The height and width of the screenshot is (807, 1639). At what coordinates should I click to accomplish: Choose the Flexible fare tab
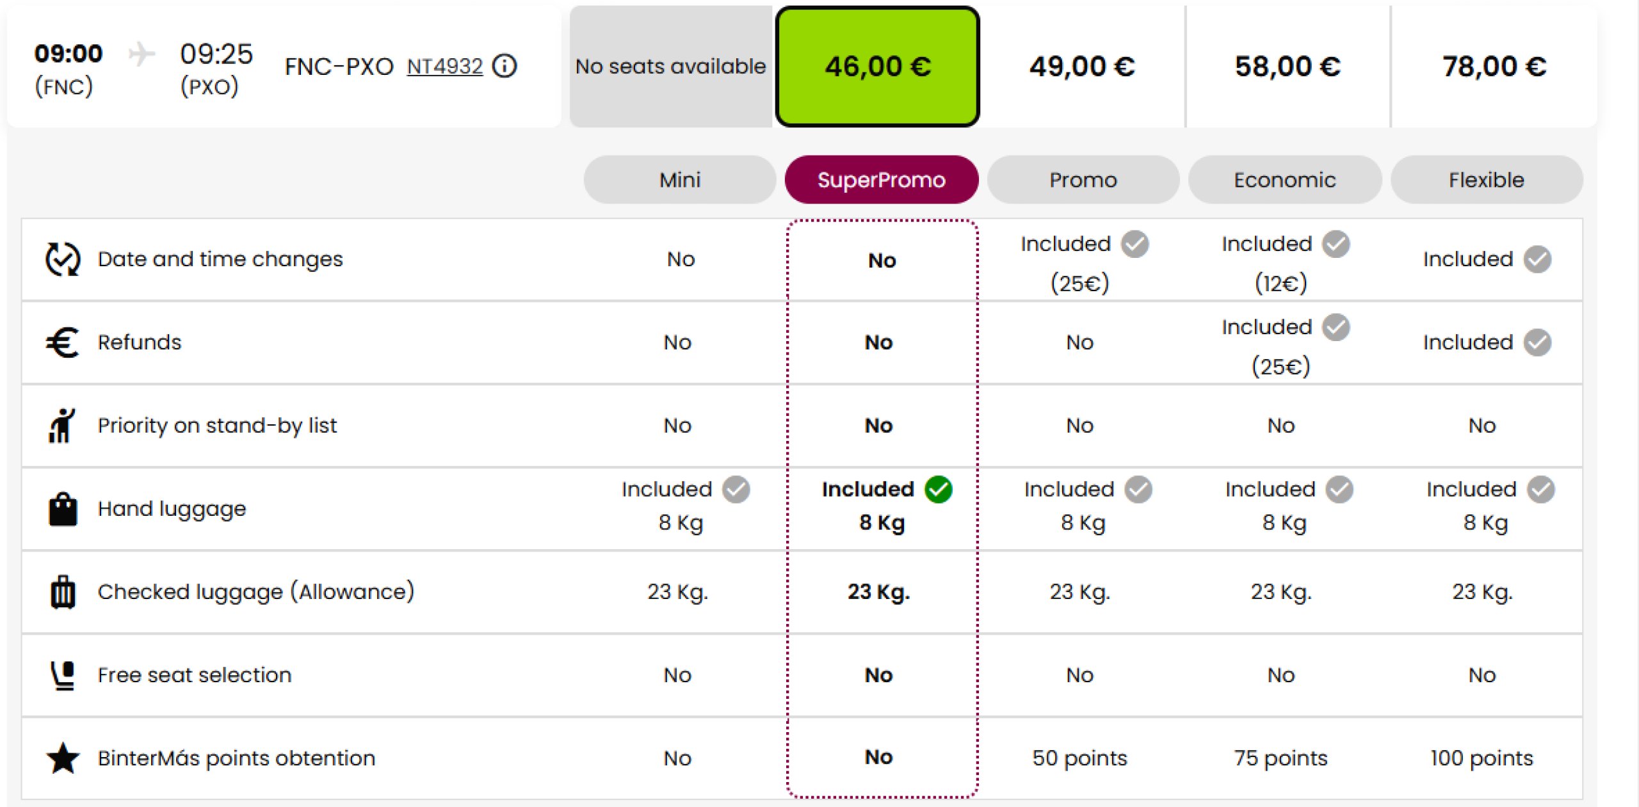pos(1486,180)
